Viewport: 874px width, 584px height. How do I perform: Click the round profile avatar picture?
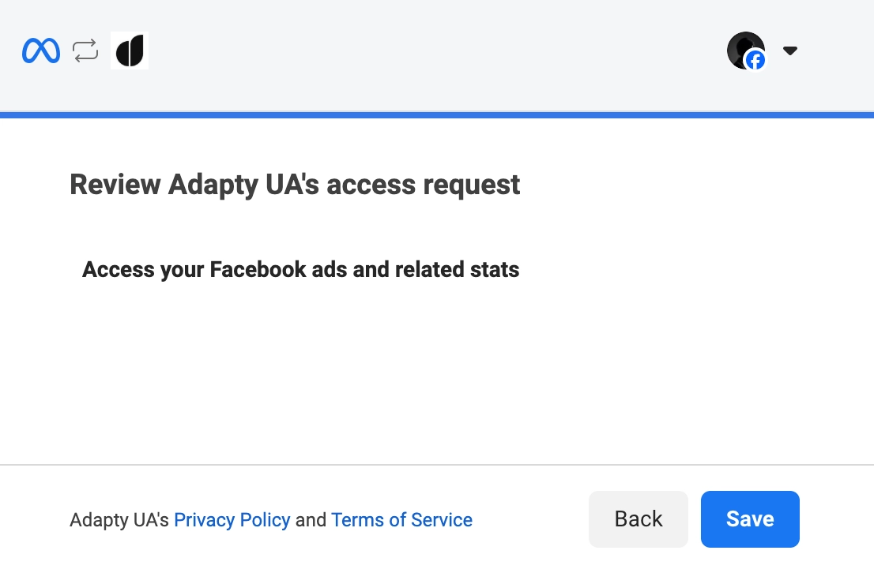(x=743, y=48)
